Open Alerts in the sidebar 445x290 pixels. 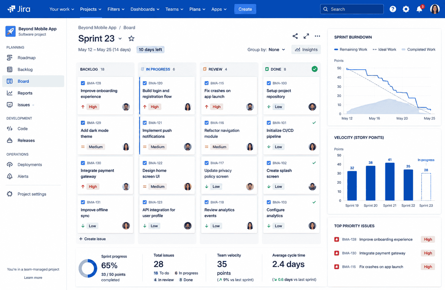tap(33, 176)
